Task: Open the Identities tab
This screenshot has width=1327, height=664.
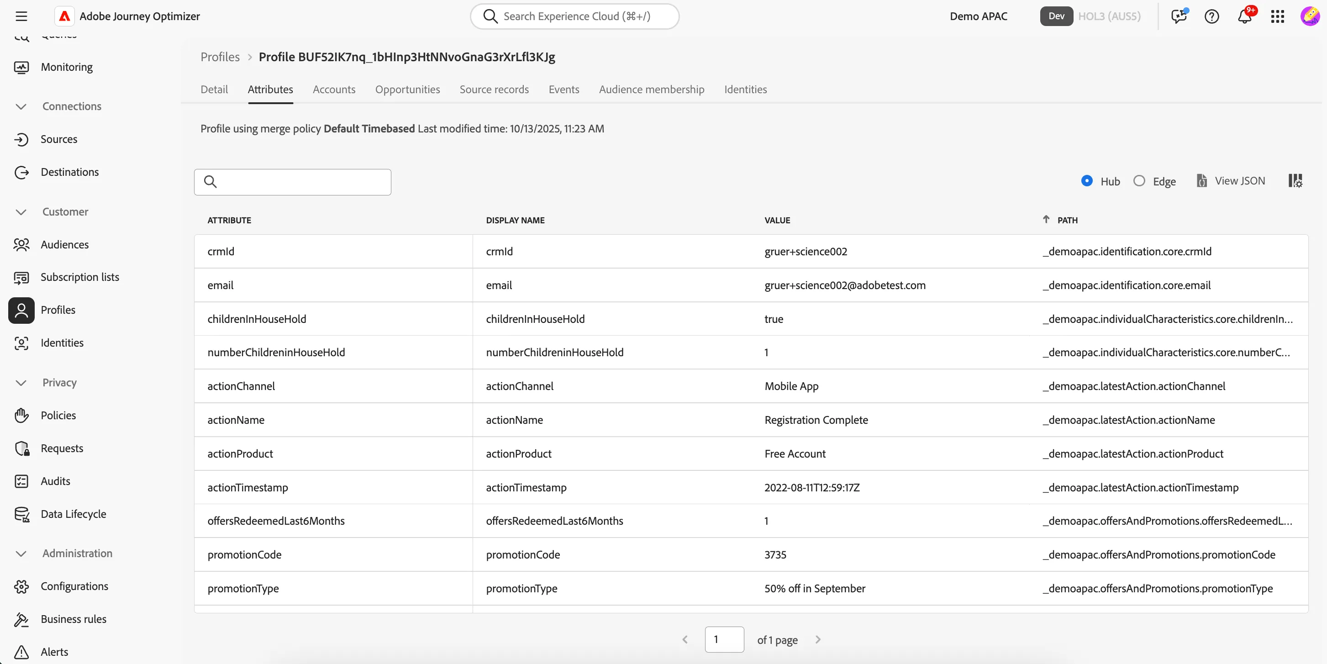Action: click(745, 90)
